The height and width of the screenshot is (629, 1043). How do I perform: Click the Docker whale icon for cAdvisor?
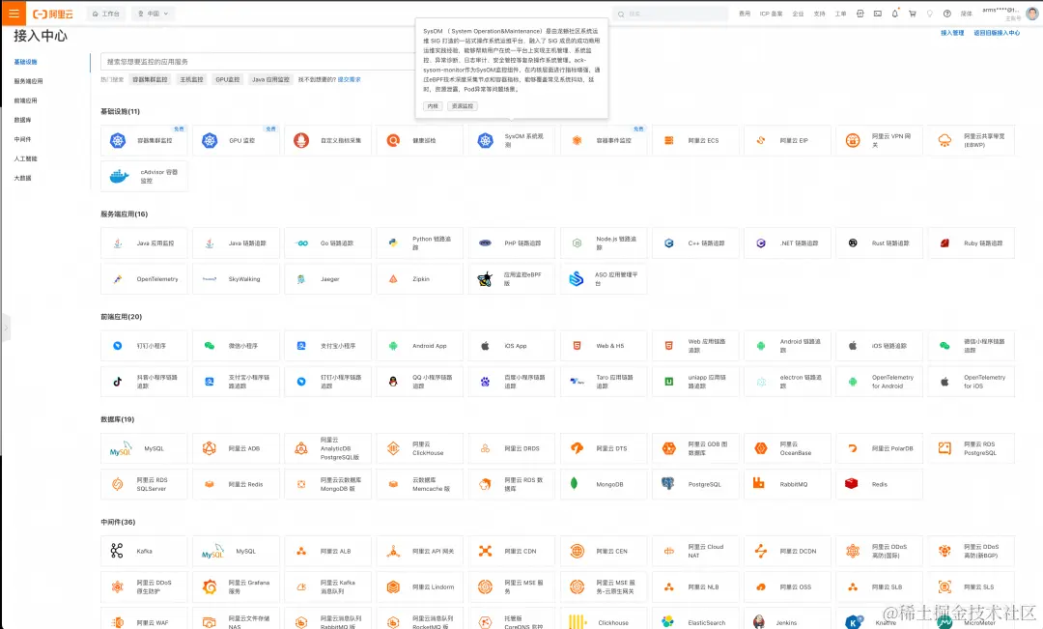coord(119,177)
